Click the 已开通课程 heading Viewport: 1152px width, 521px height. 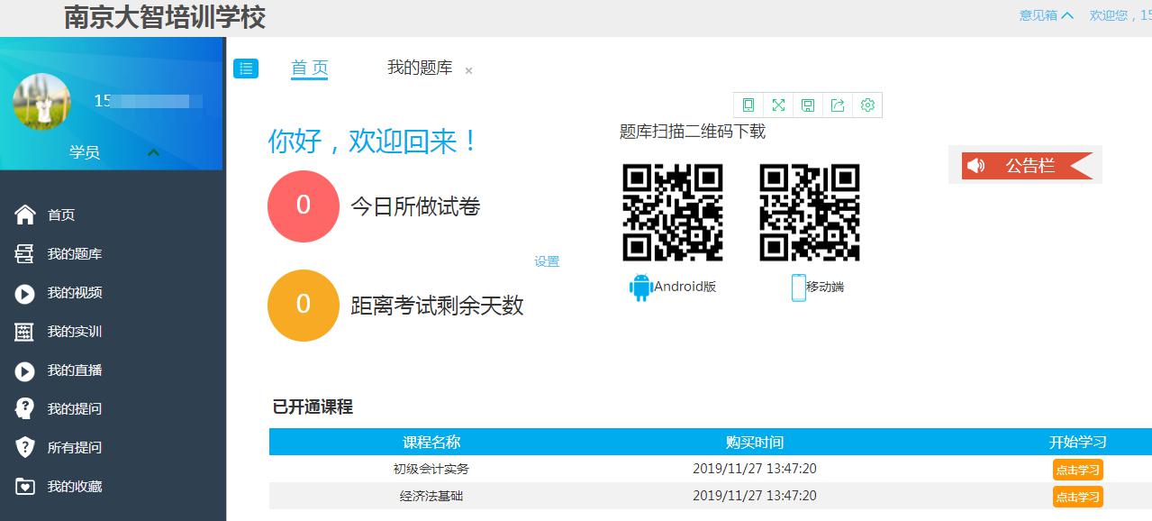tap(313, 407)
